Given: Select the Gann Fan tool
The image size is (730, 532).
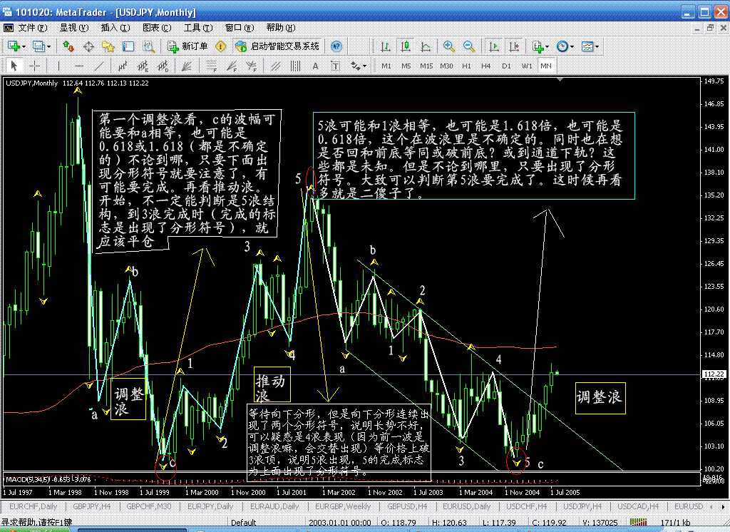Looking at the screenshot, I should pyautogui.click(x=187, y=66).
